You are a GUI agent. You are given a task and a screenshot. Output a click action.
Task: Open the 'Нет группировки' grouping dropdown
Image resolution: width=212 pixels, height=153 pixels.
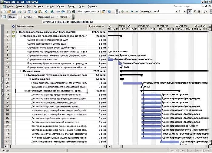click(98, 11)
